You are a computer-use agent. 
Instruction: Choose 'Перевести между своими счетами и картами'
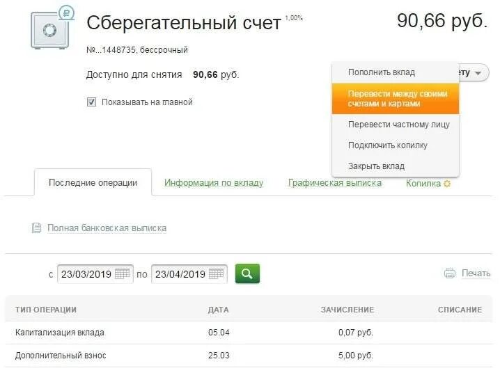click(x=396, y=99)
